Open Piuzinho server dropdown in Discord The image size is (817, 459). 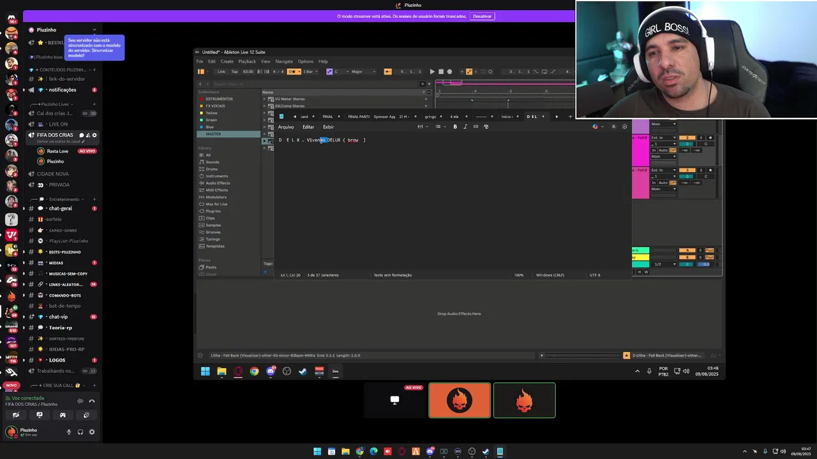94,30
